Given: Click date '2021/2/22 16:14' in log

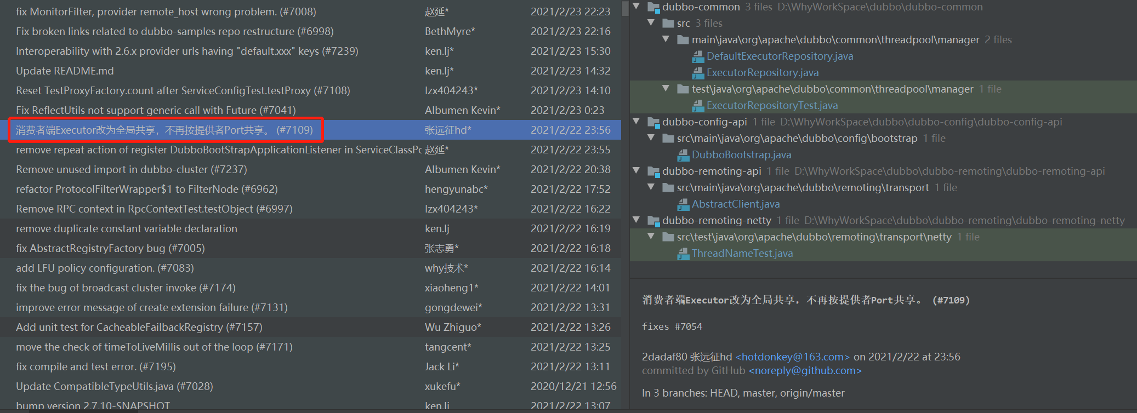Looking at the screenshot, I should (x=570, y=268).
